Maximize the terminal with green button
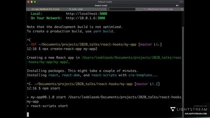 point(35,2)
